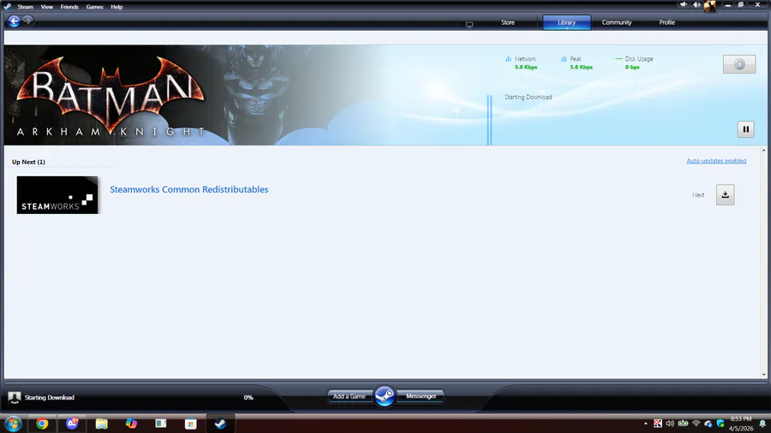Switch to the Store tab
The image size is (771, 433).
coord(508,22)
